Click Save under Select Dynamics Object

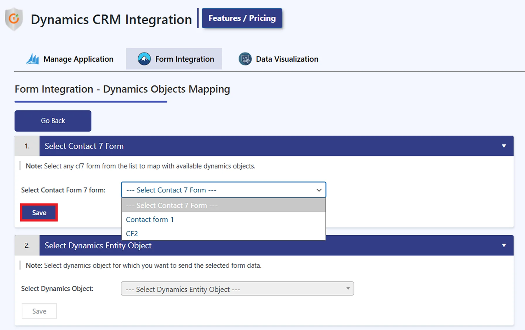coord(39,311)
